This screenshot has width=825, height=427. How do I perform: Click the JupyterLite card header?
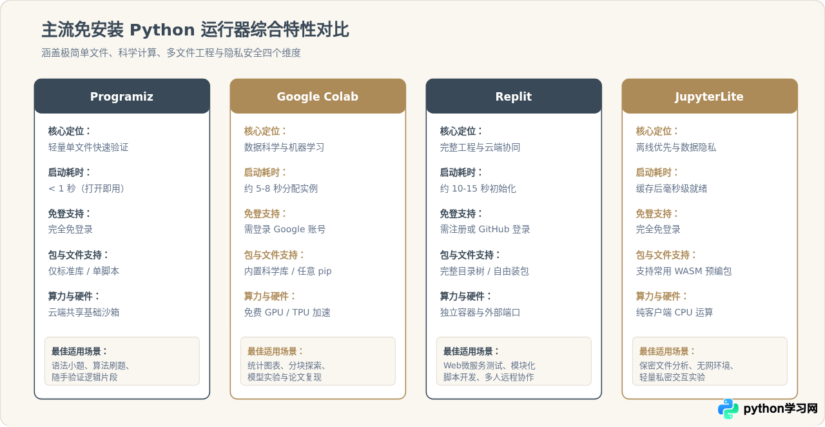point(710,96)
